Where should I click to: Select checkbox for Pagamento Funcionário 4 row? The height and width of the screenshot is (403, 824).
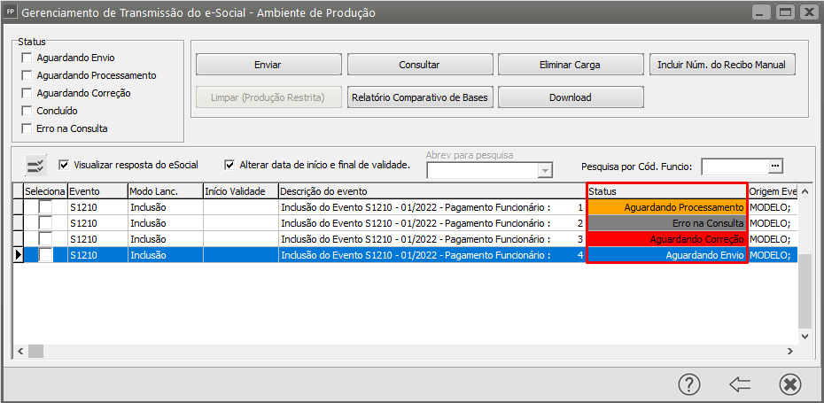click(46, 255)
